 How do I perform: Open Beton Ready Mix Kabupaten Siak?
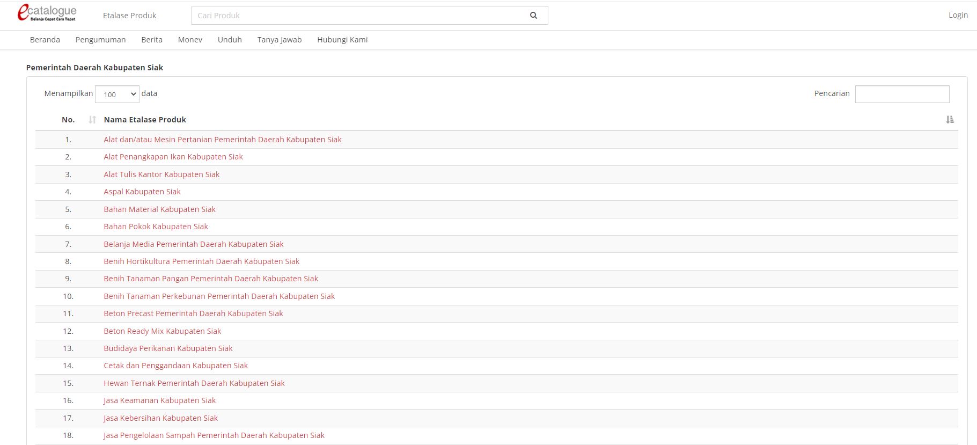[163, 331]
